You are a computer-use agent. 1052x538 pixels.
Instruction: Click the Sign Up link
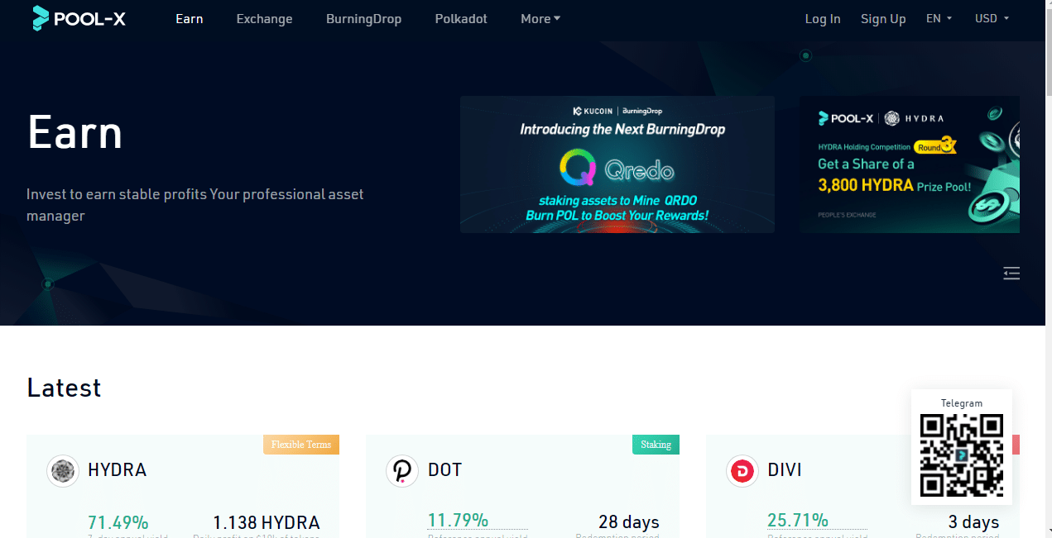click(883, 18)
